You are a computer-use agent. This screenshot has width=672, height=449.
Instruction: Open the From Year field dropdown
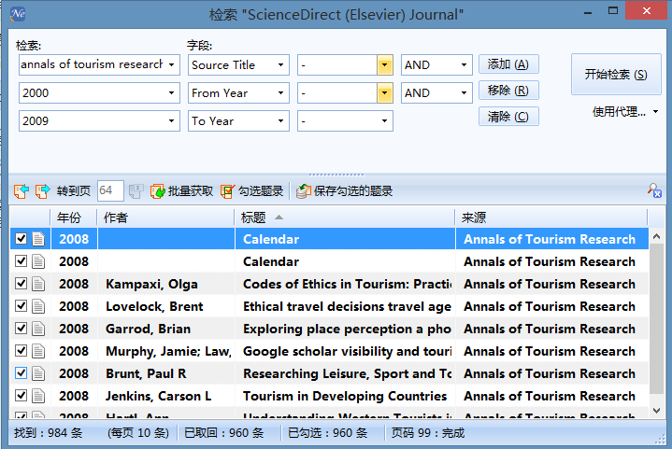(280, 93)
